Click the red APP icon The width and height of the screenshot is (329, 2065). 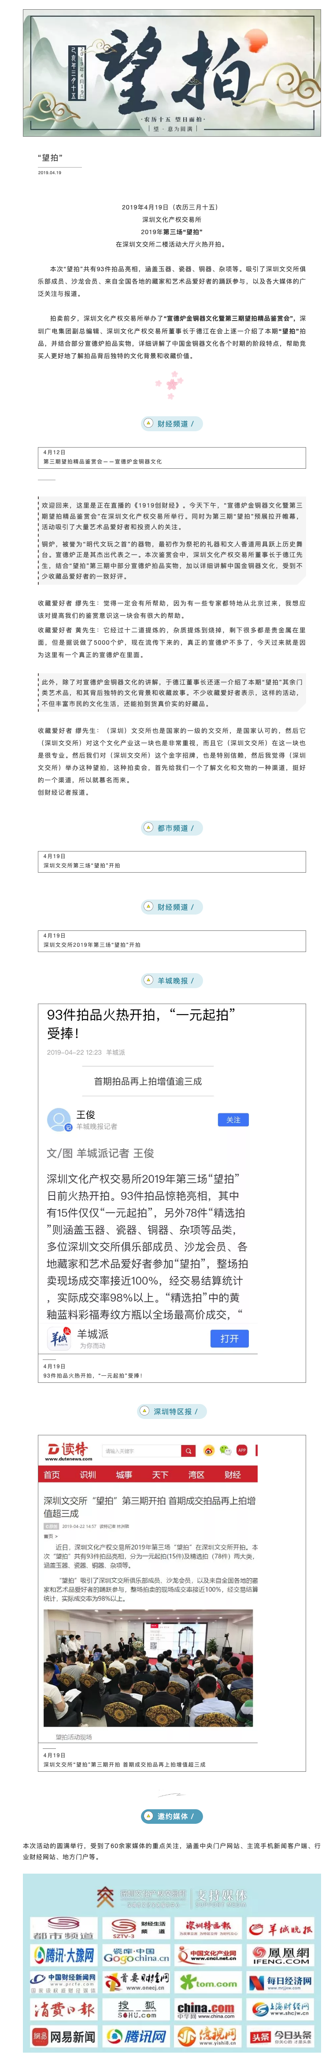tap(242, 1450)
